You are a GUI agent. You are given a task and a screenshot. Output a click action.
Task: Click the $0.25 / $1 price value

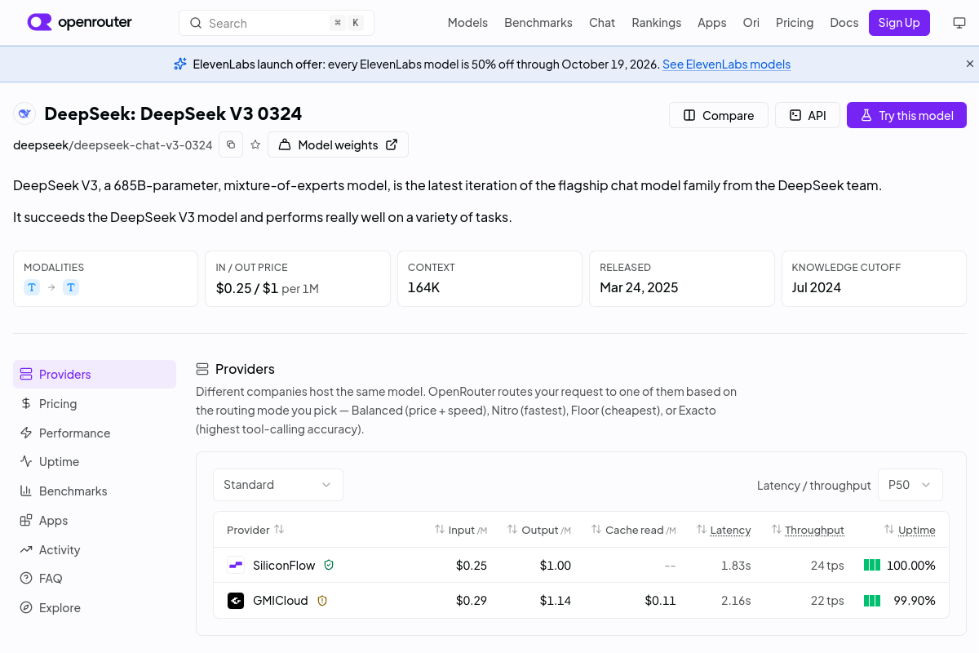coord(247,287)
